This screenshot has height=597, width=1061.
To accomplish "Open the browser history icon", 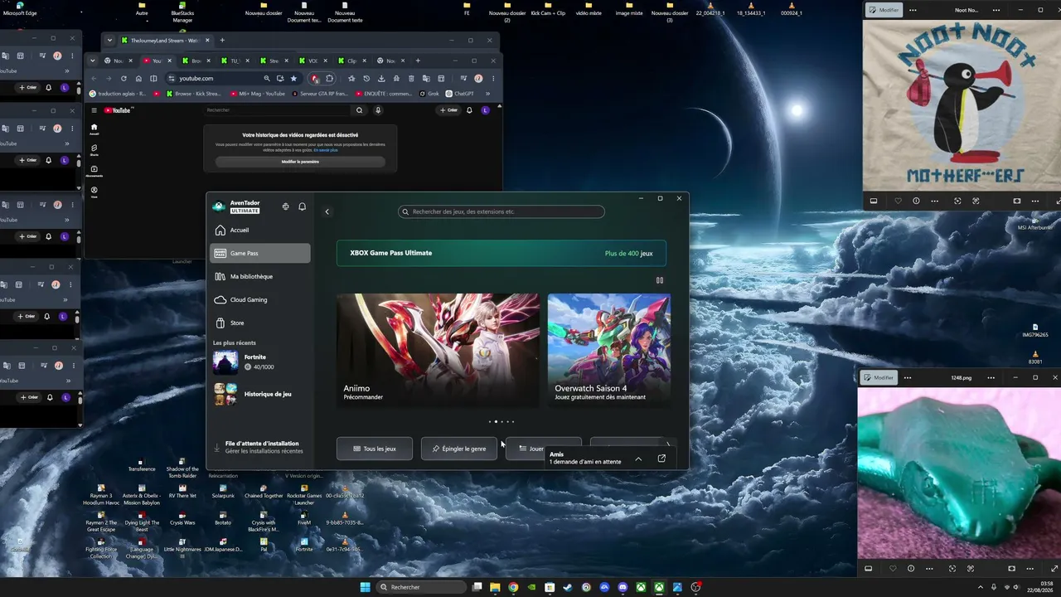I will click(366, 79).
